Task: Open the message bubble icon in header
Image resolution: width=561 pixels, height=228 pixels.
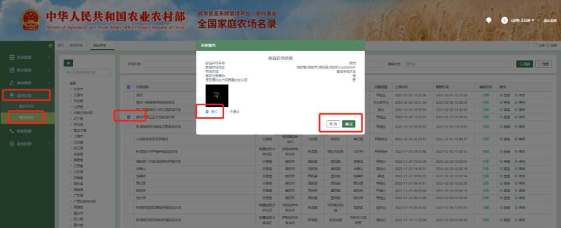Action: pos(489,20)
